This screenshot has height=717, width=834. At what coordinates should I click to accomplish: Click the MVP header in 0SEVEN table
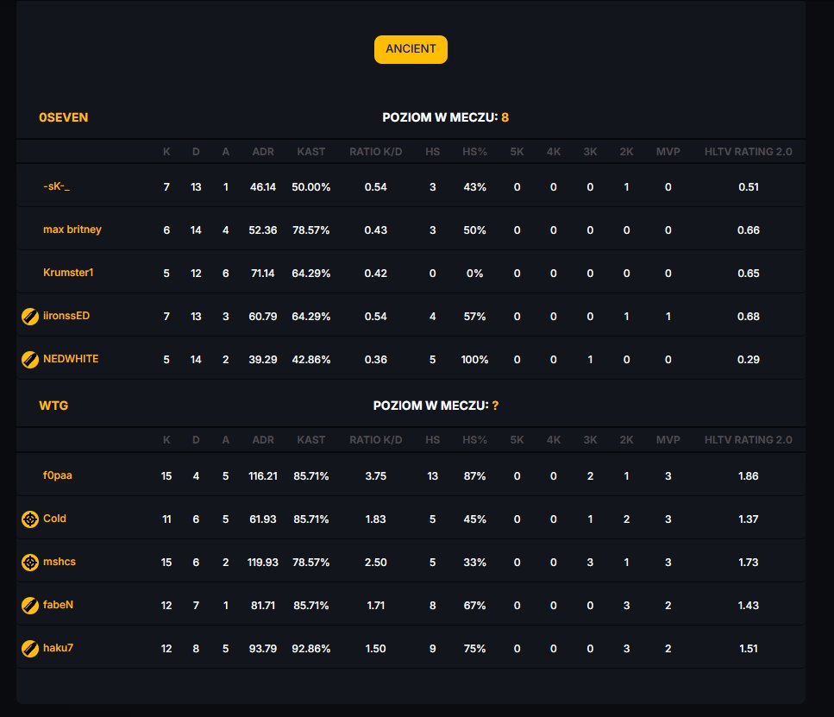click(x=668, y=152)
